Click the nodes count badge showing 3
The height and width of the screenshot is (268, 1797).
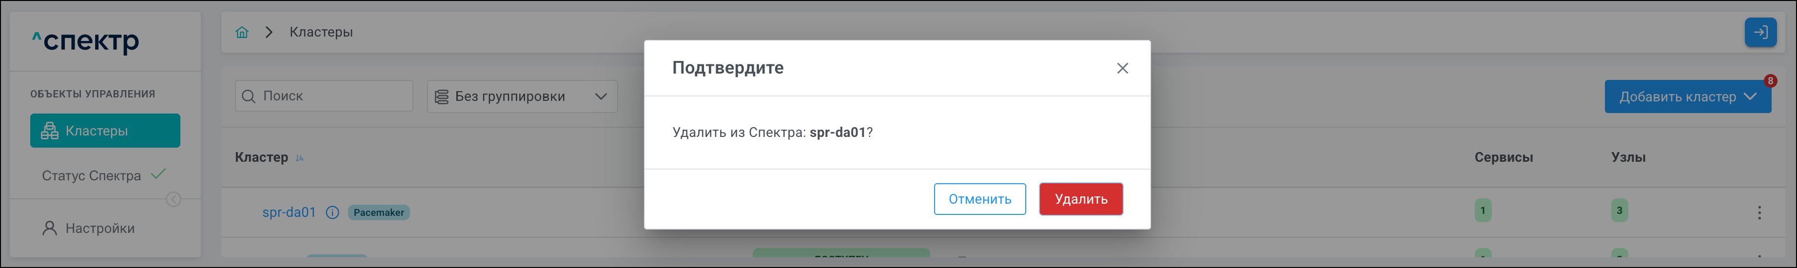(1619, 210)
